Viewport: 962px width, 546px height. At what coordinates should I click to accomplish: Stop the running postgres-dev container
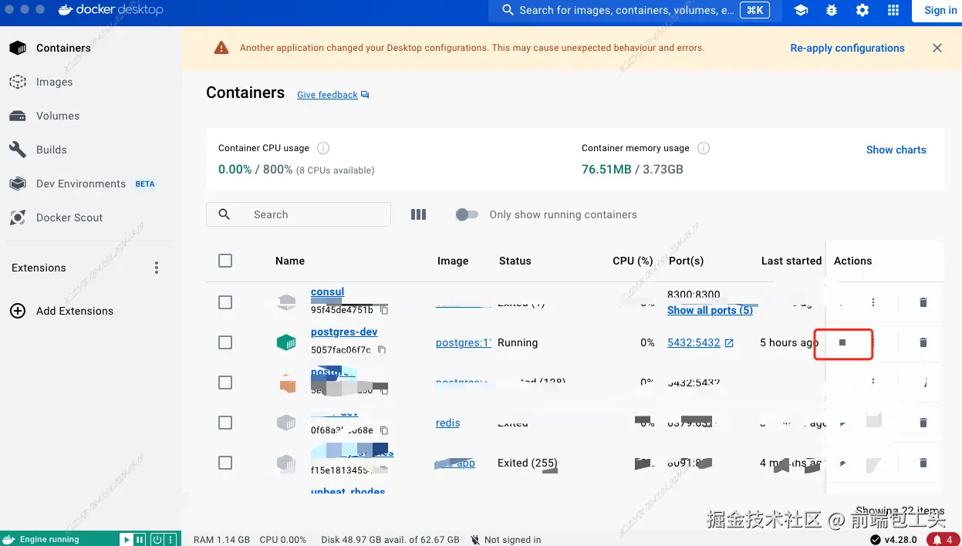coord(842,342)
